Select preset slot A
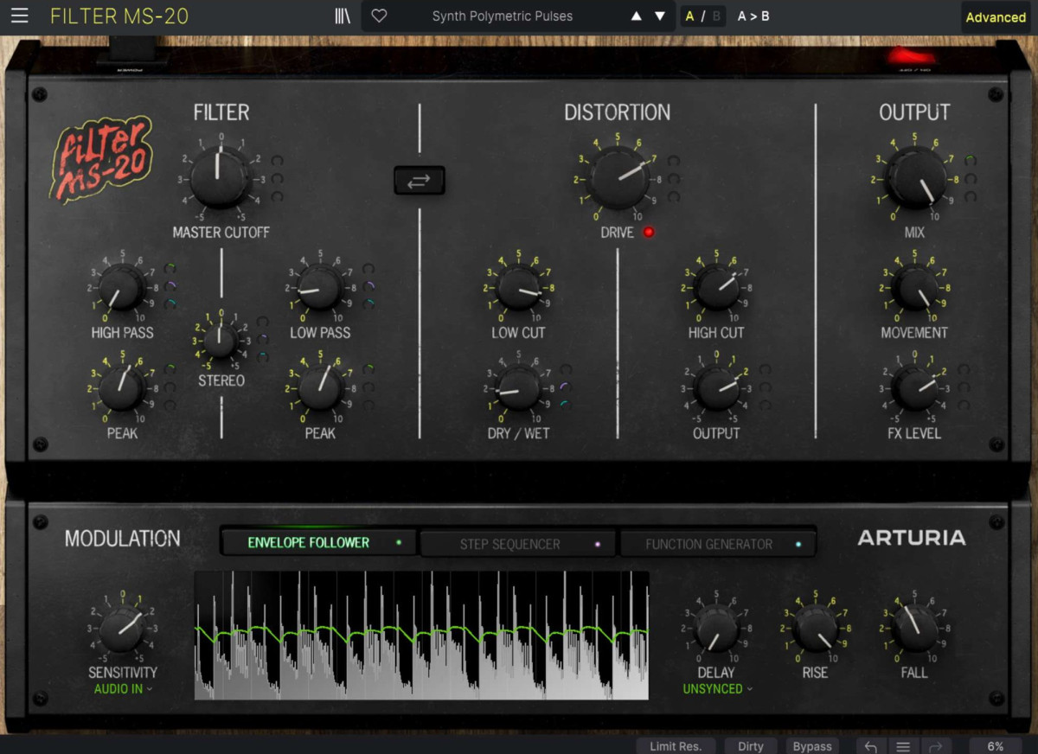 pyautogui.click(x=689, y=16)
